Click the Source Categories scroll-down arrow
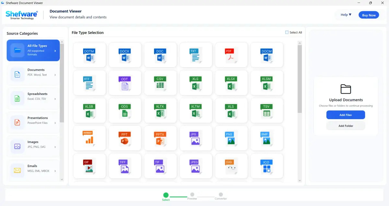 62,179
